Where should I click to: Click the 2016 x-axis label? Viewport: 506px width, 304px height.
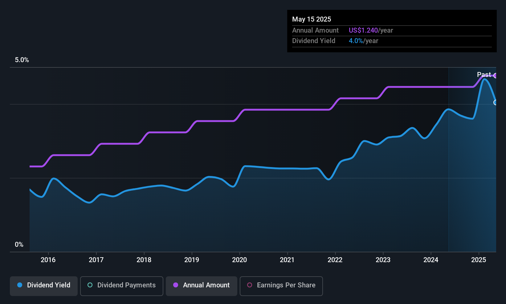[48, 260]
